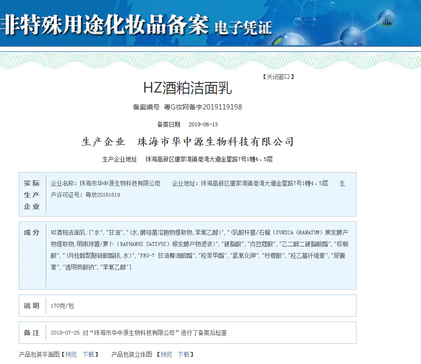Click the 电子凭证 banner text
Screen dimensions: 421x364
(243, 27)
